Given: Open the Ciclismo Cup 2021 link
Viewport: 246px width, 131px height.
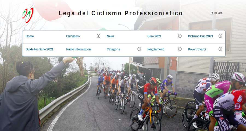Looking at the screenshot, I should pos(201,36).
